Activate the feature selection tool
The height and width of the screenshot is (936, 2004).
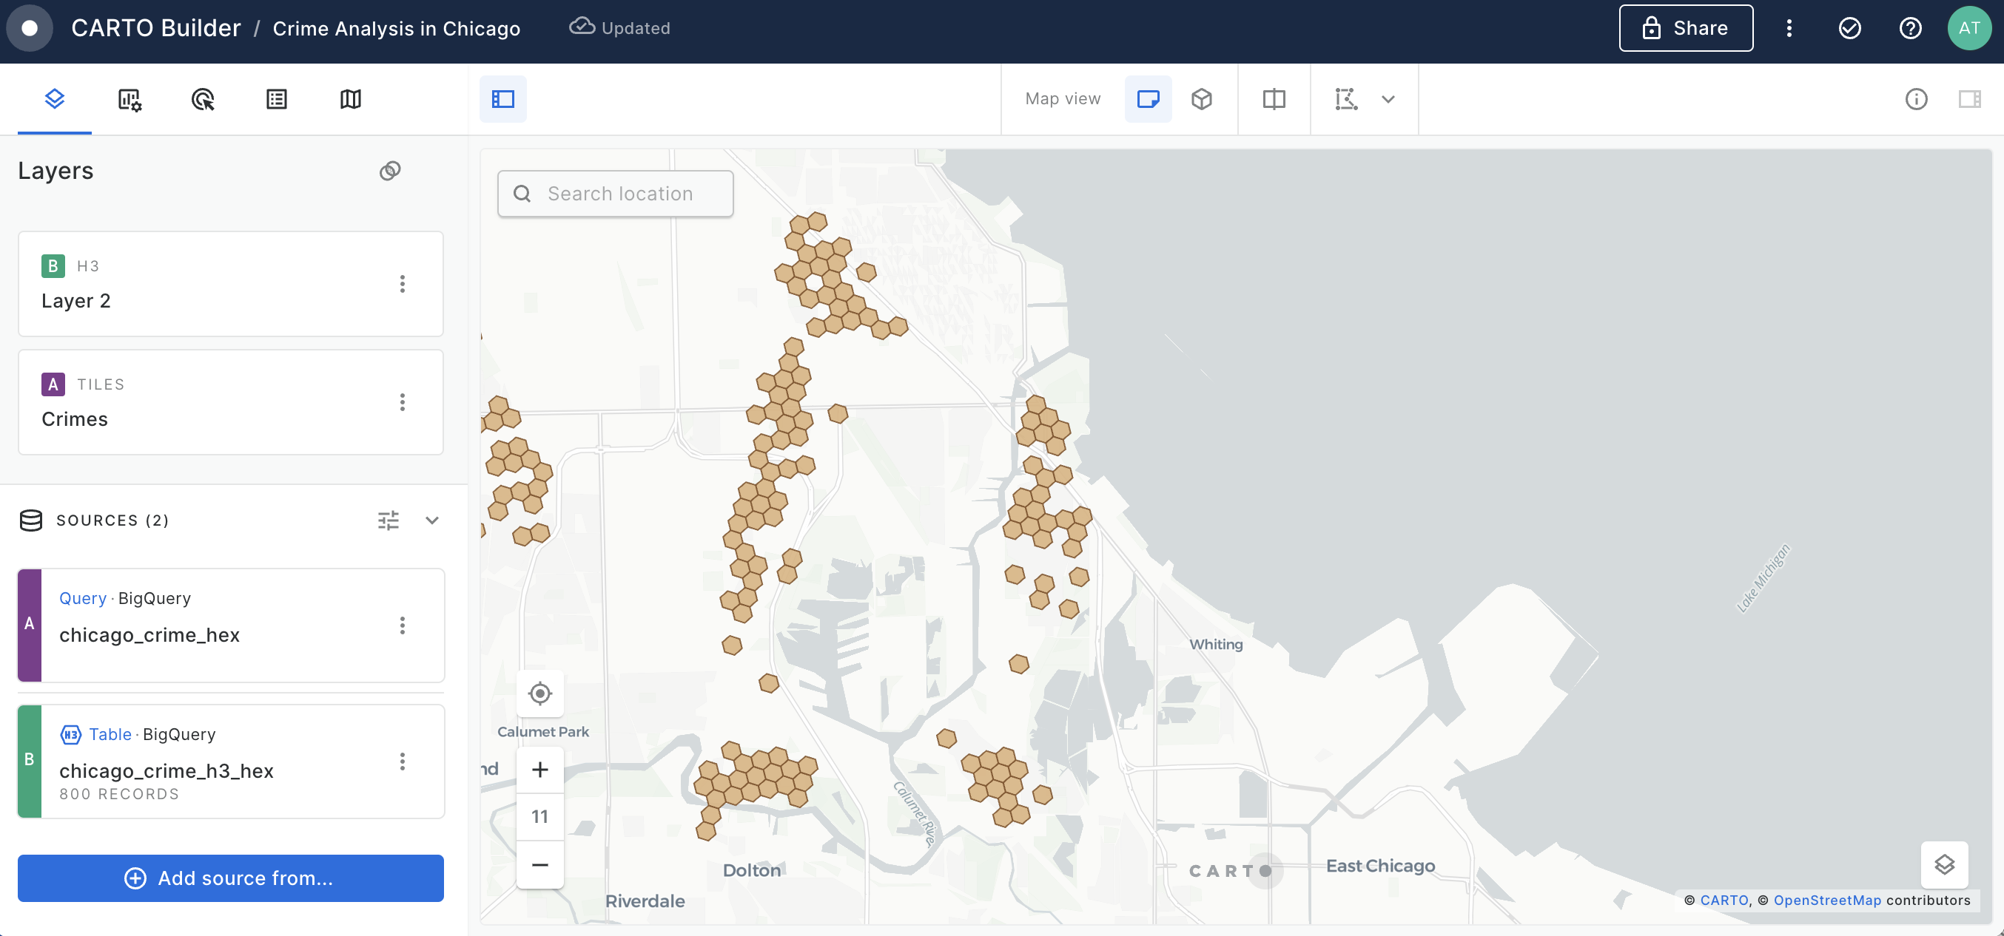pyautogui.click(x=1347, y=99)
